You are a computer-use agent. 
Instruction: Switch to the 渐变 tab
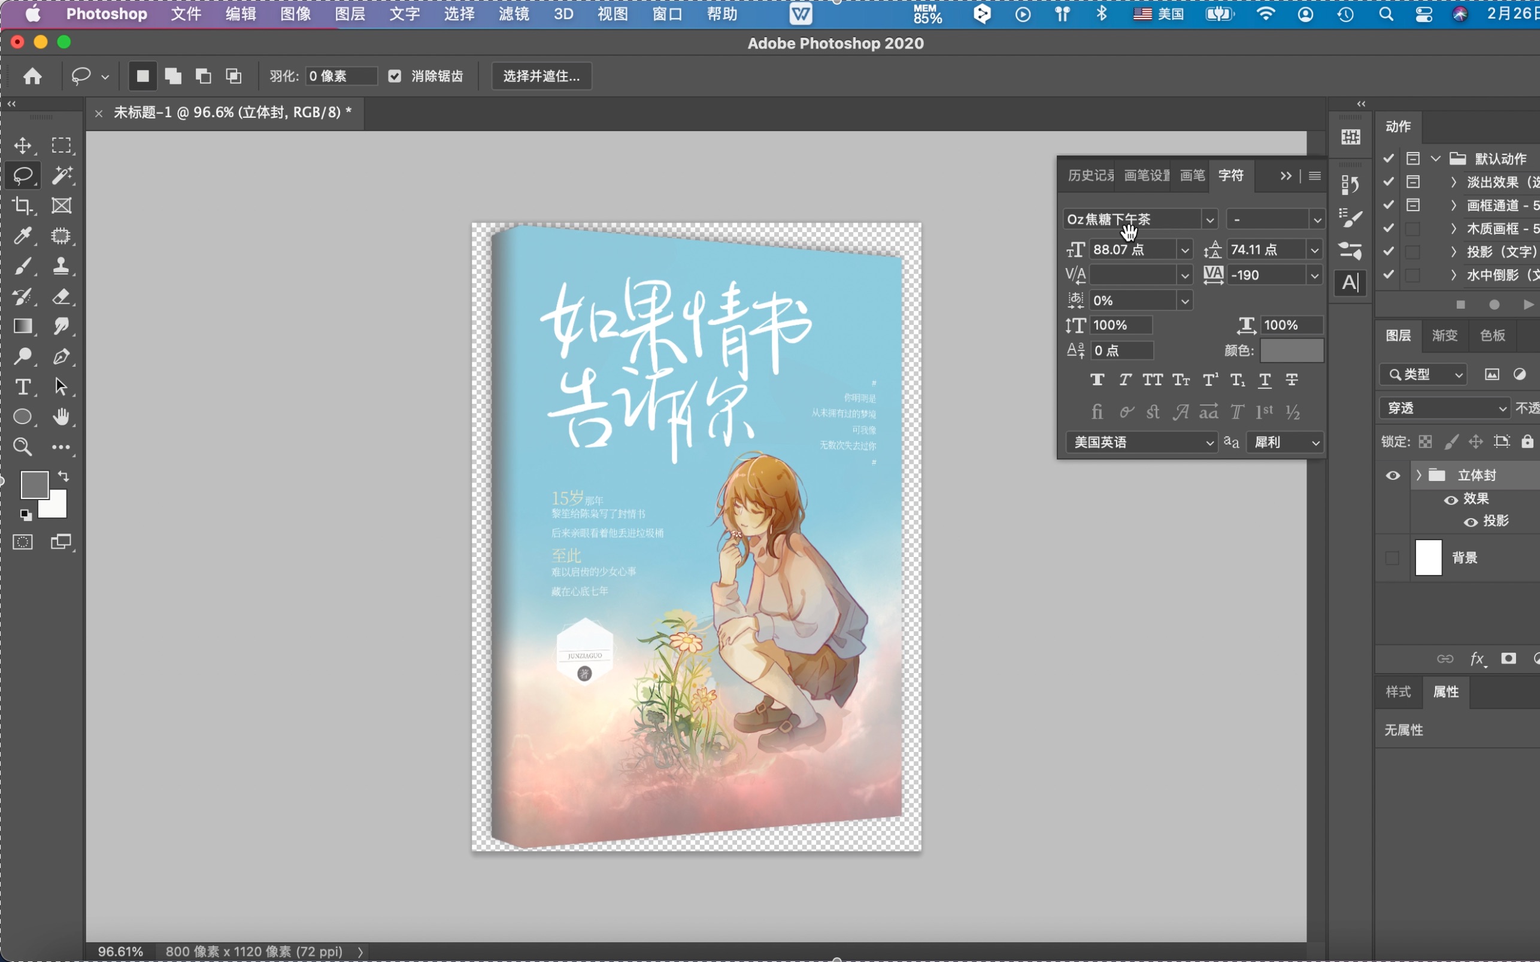pos(1445,335)
